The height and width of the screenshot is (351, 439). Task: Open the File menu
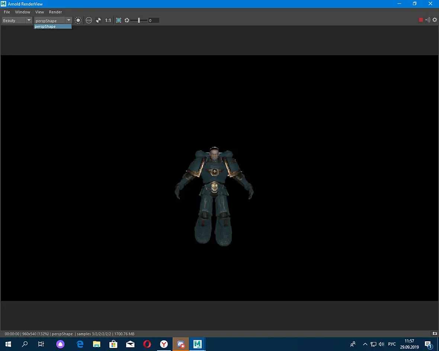(7, 12)
